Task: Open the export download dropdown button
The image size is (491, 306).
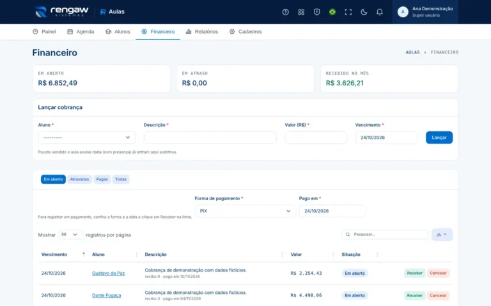Action: tap(442, 235)
